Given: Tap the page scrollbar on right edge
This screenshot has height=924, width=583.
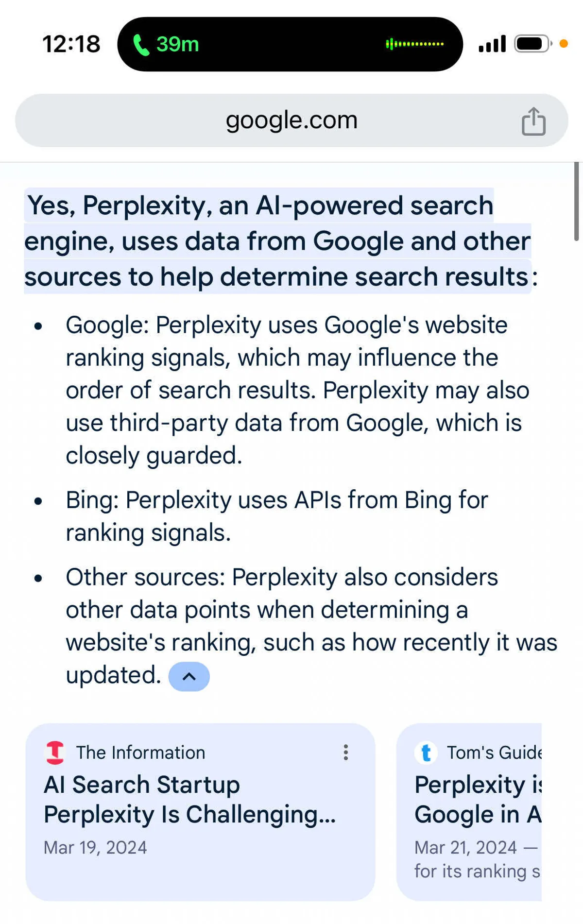Looking at the screenshot, I should coord(576,202).
